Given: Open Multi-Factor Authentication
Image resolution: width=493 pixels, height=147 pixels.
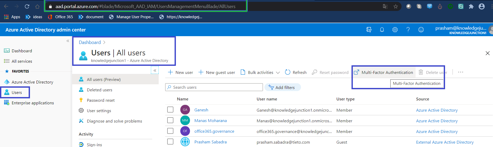Looking at the screenshot, I should point(384,72).
